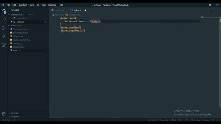Open the Go menu

coord(38,5)
